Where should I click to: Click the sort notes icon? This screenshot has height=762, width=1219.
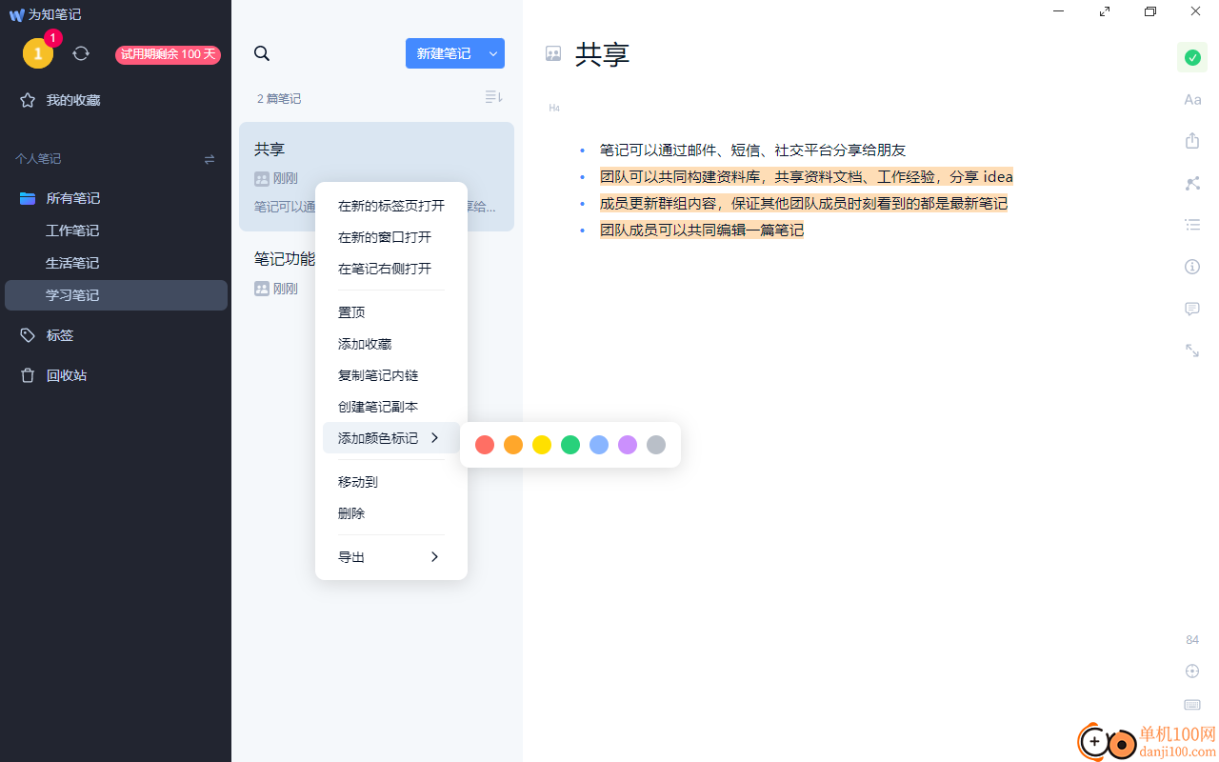click(493, 97)
